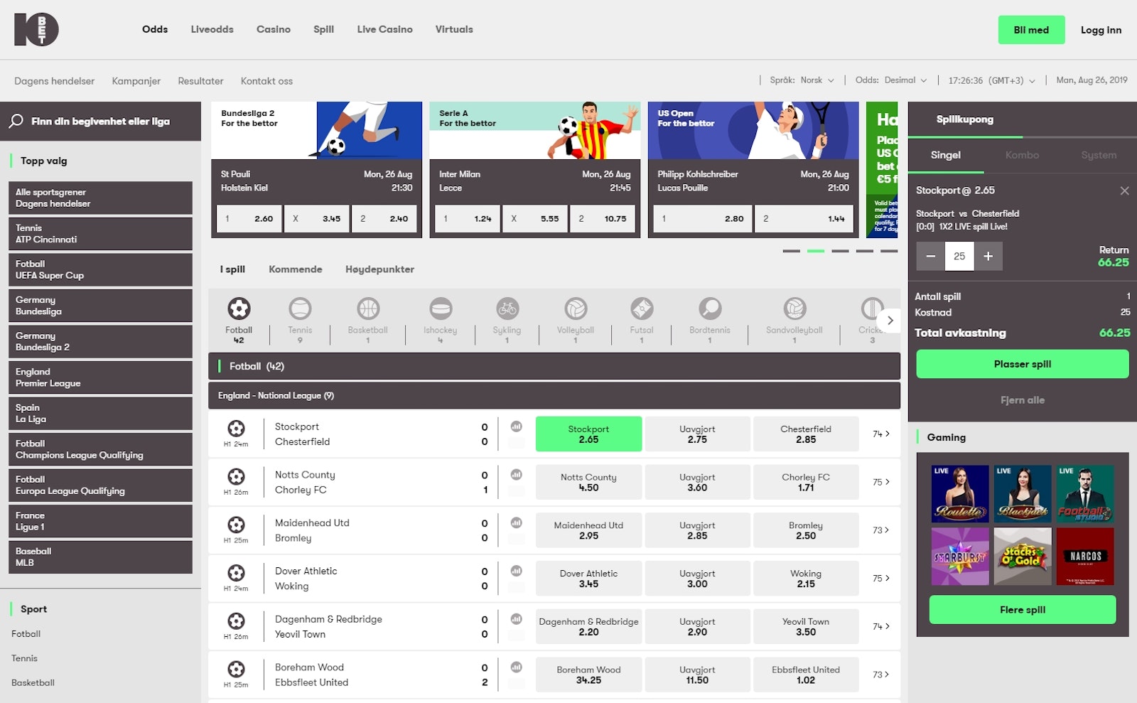Viewport: 1137px width, 703px height.
Task: Select Uavgjort 2.85 for Maidenhead match
Action: (697, 530)
